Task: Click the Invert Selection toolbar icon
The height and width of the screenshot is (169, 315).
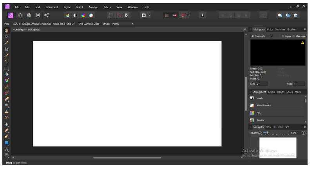Action: click(x=127, y=16)
